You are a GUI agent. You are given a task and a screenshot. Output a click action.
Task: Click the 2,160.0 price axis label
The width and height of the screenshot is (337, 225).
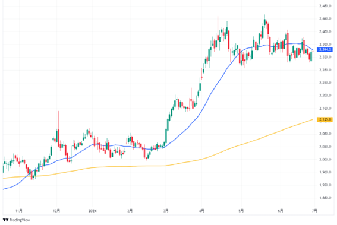click(x=325, y=109)
